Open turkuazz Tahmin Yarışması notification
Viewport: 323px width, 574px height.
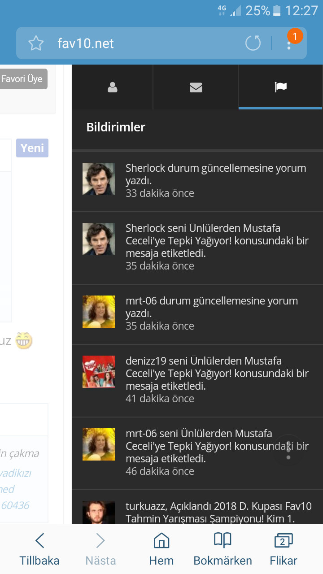218,512
